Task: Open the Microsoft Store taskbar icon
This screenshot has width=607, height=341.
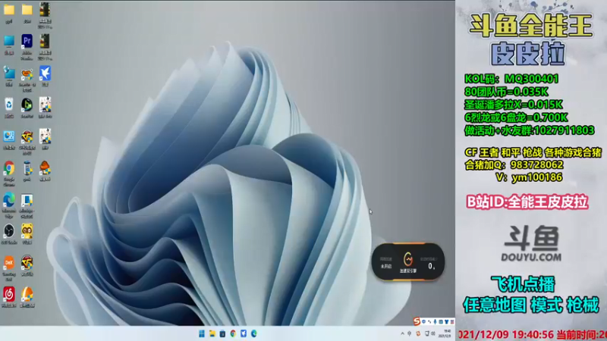Action: pos(222,333)
